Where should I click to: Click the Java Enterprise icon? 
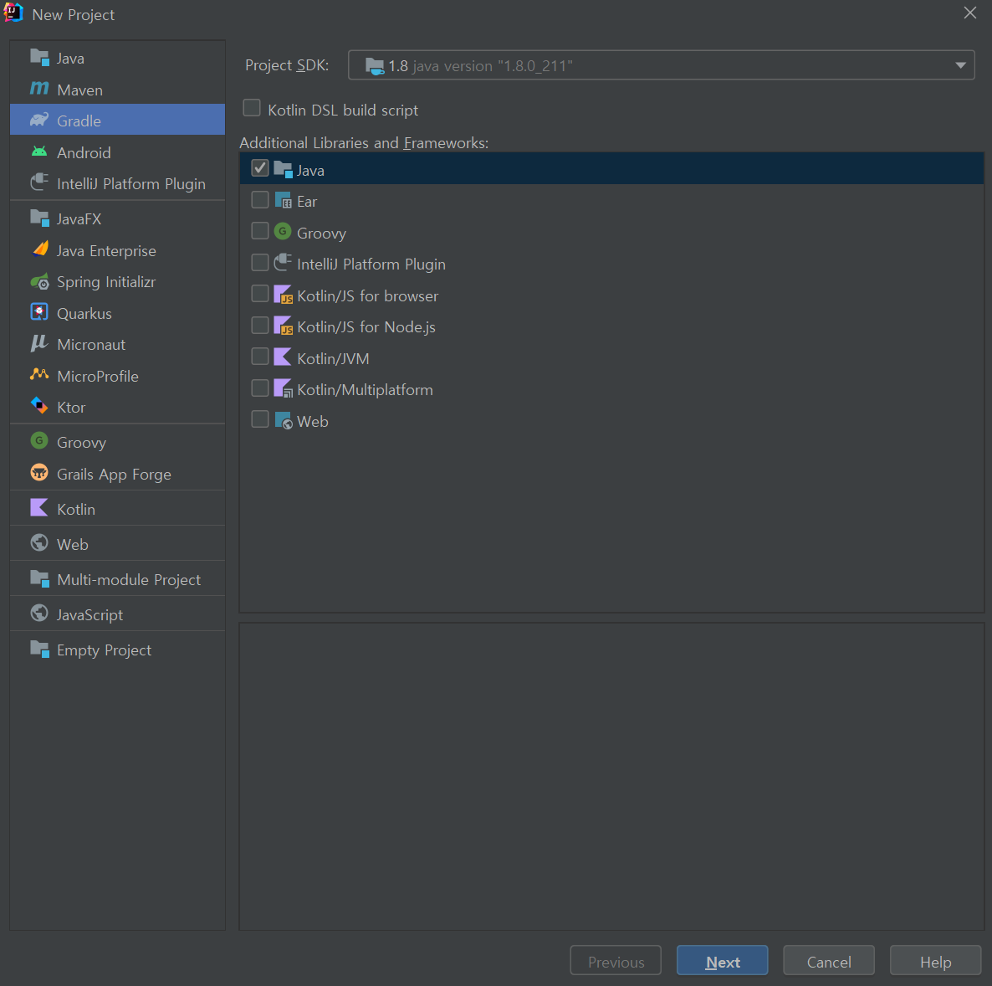tap(40, 249)
